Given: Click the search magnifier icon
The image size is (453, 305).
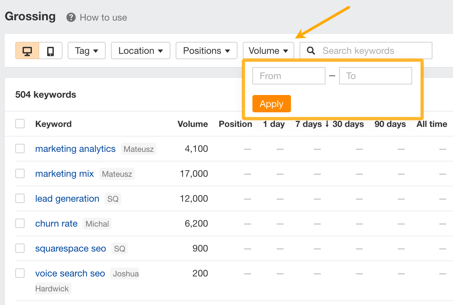Looking at the screenshot, I should click(311, 51).
